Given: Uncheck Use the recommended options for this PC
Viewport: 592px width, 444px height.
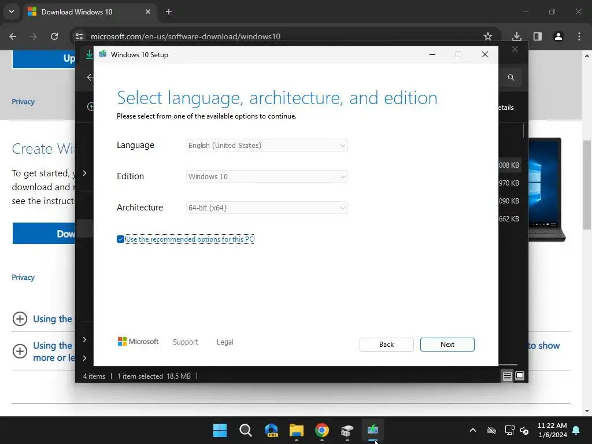Looking at the screenshot, I should tap(120, 239).
